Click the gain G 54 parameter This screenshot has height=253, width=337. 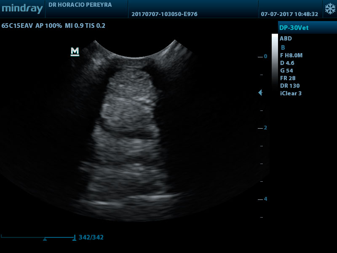pyautogui.click(x=286, y=70)
